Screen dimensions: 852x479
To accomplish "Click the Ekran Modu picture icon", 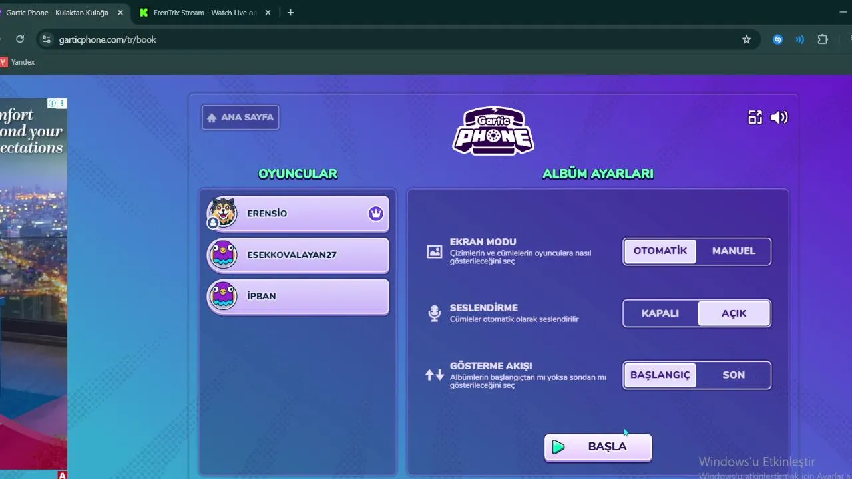I will point(435,251).
